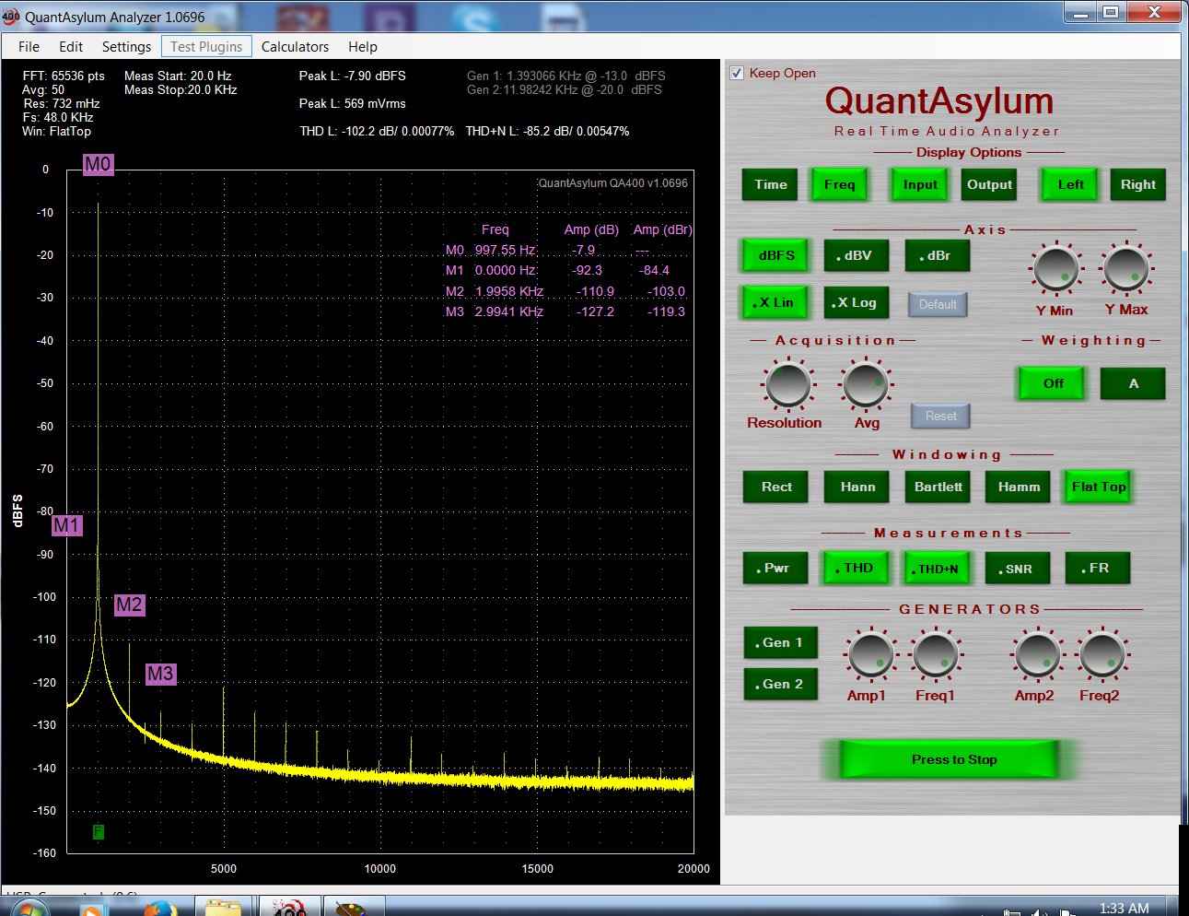Open the Help menu
This screenshot has height=916, width=1189.
(362, 47)
